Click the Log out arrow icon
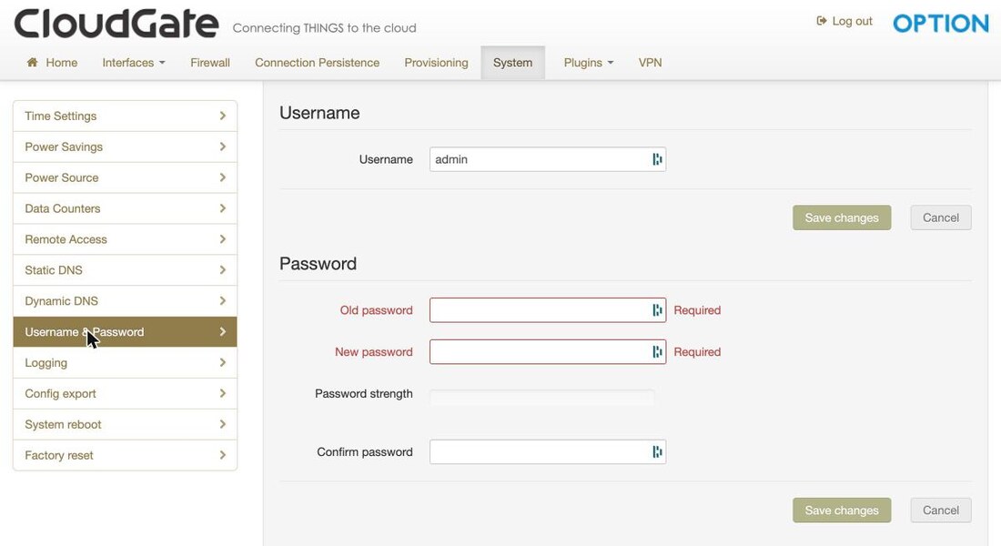The width and height of the screenshot is (1001, 546). [x=822, y=21]
